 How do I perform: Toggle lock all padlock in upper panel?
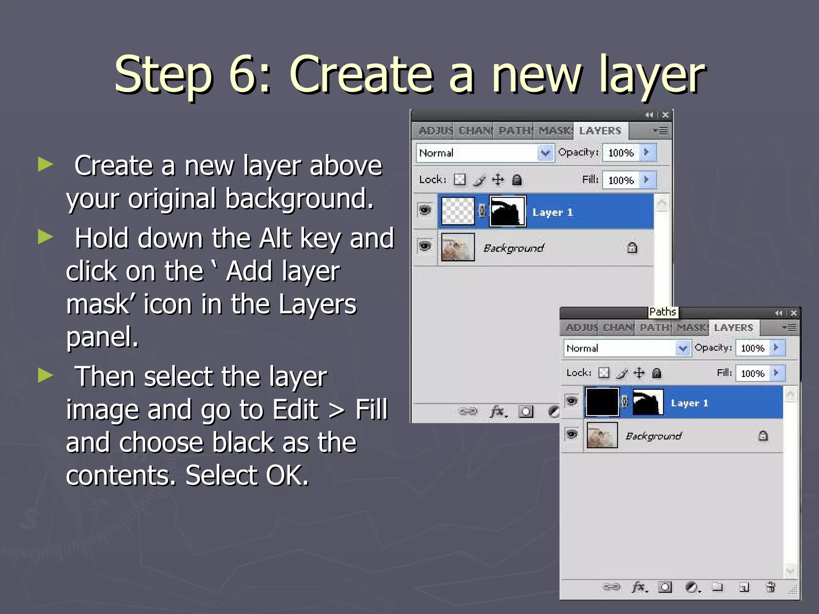pos(517,180)
